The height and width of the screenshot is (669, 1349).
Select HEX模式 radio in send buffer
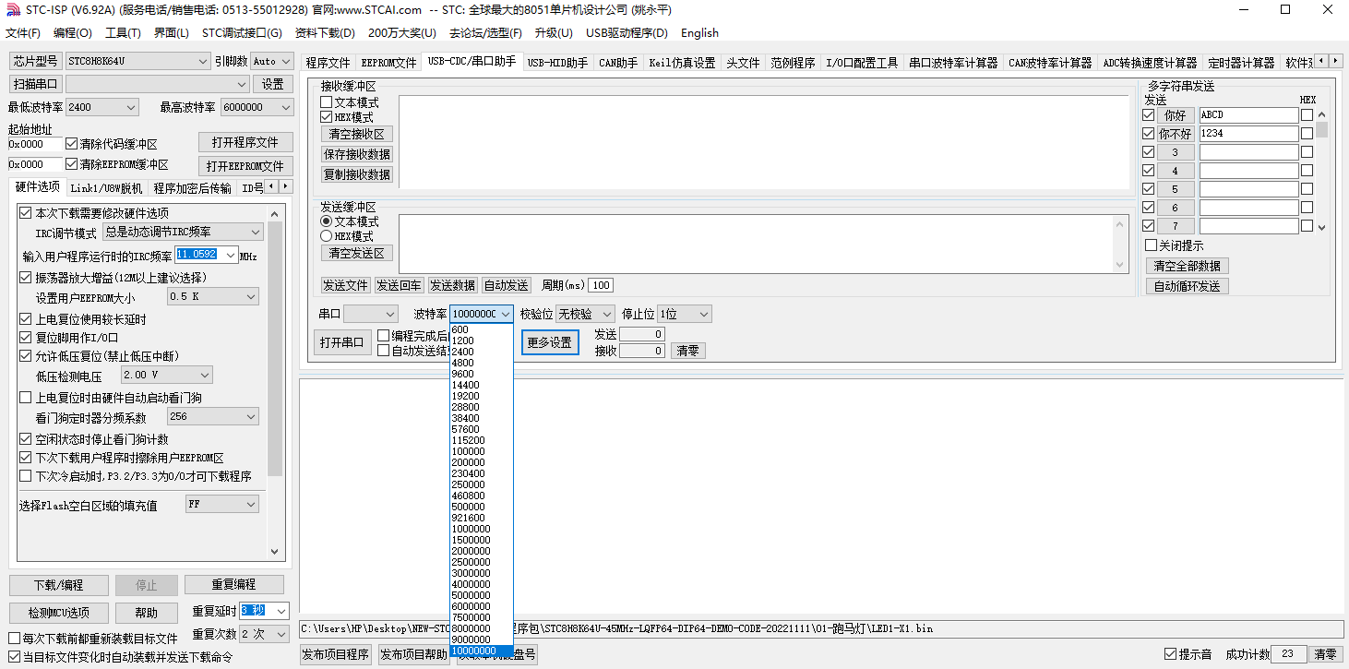point(326,236)
